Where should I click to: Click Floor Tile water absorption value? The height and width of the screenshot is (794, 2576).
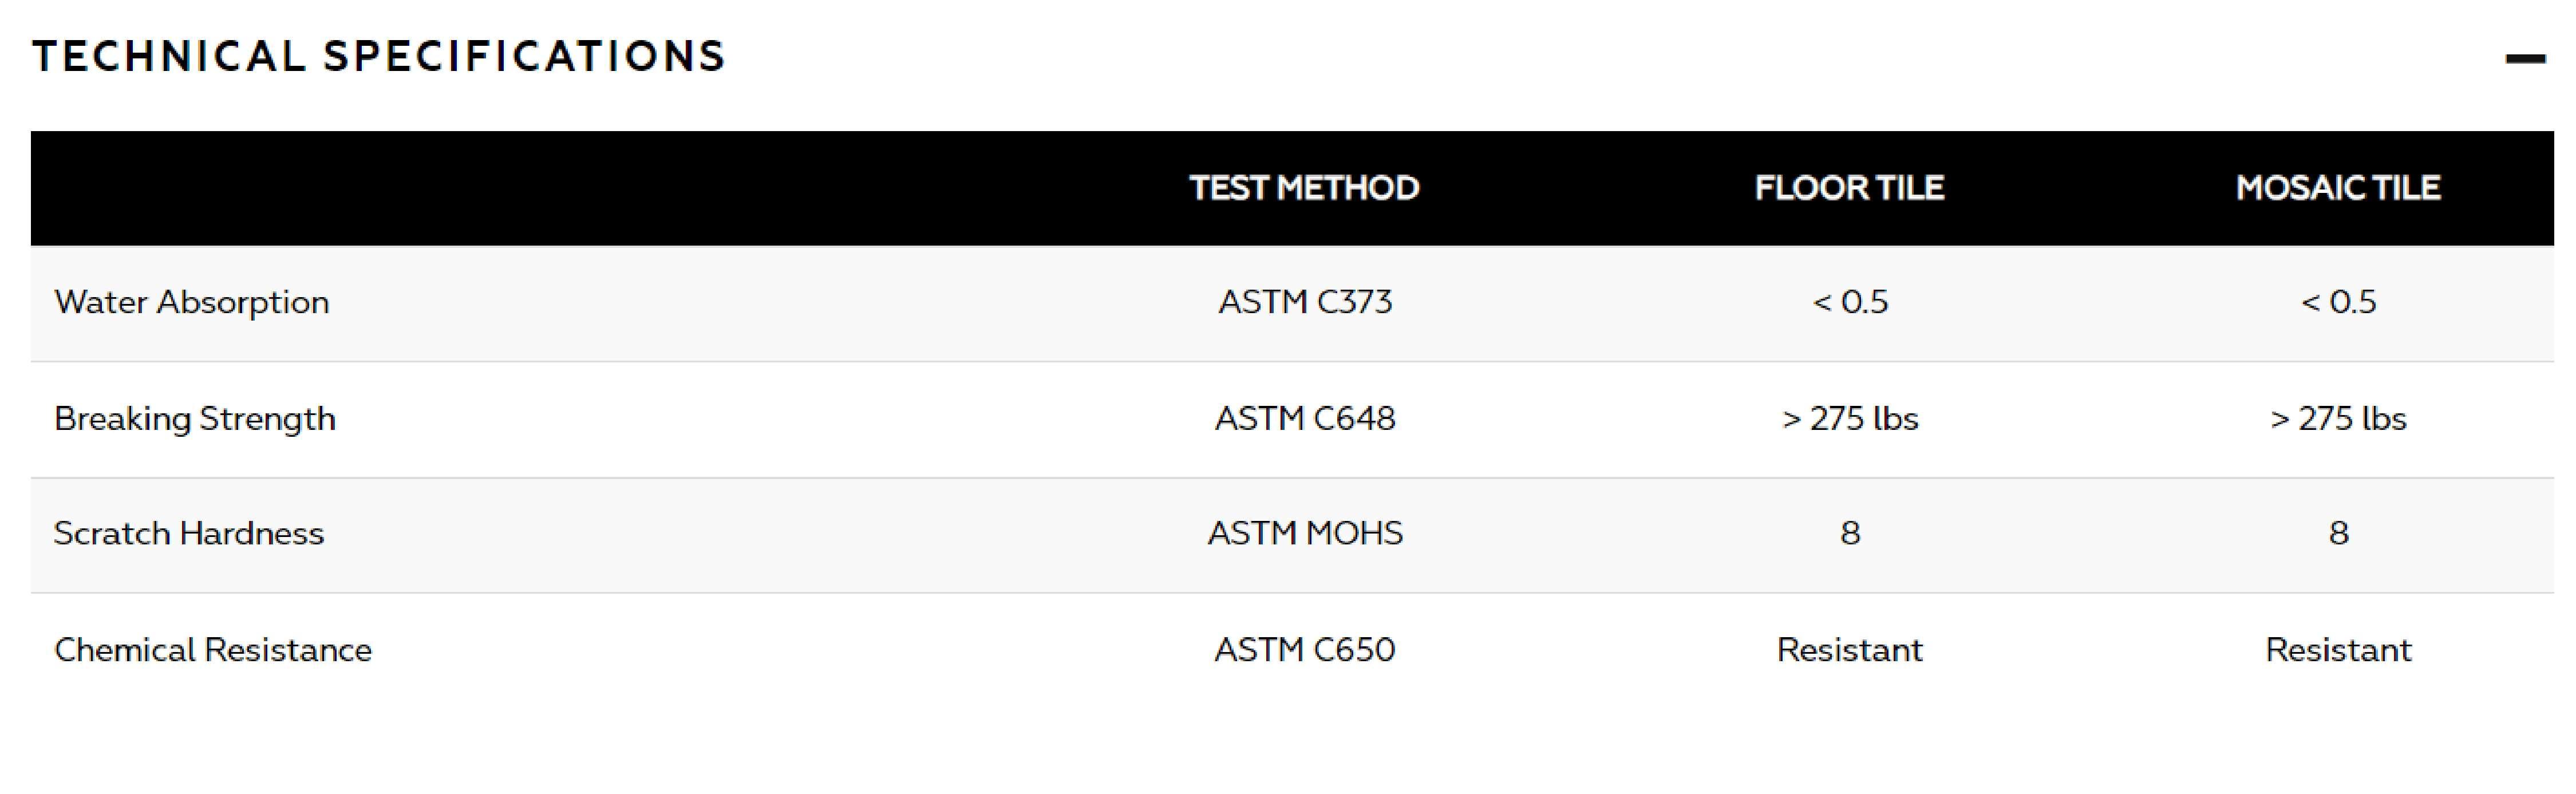coord(1850,302)
